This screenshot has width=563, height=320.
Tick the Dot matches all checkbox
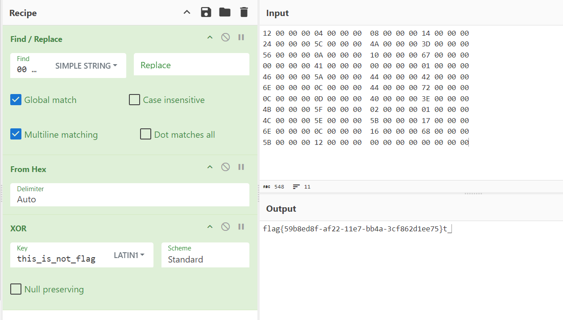(x=145, y=134)
